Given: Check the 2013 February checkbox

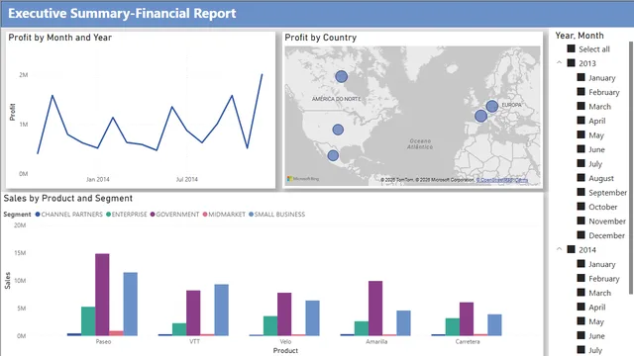Looking at the screenshot, I should (581, 92).
